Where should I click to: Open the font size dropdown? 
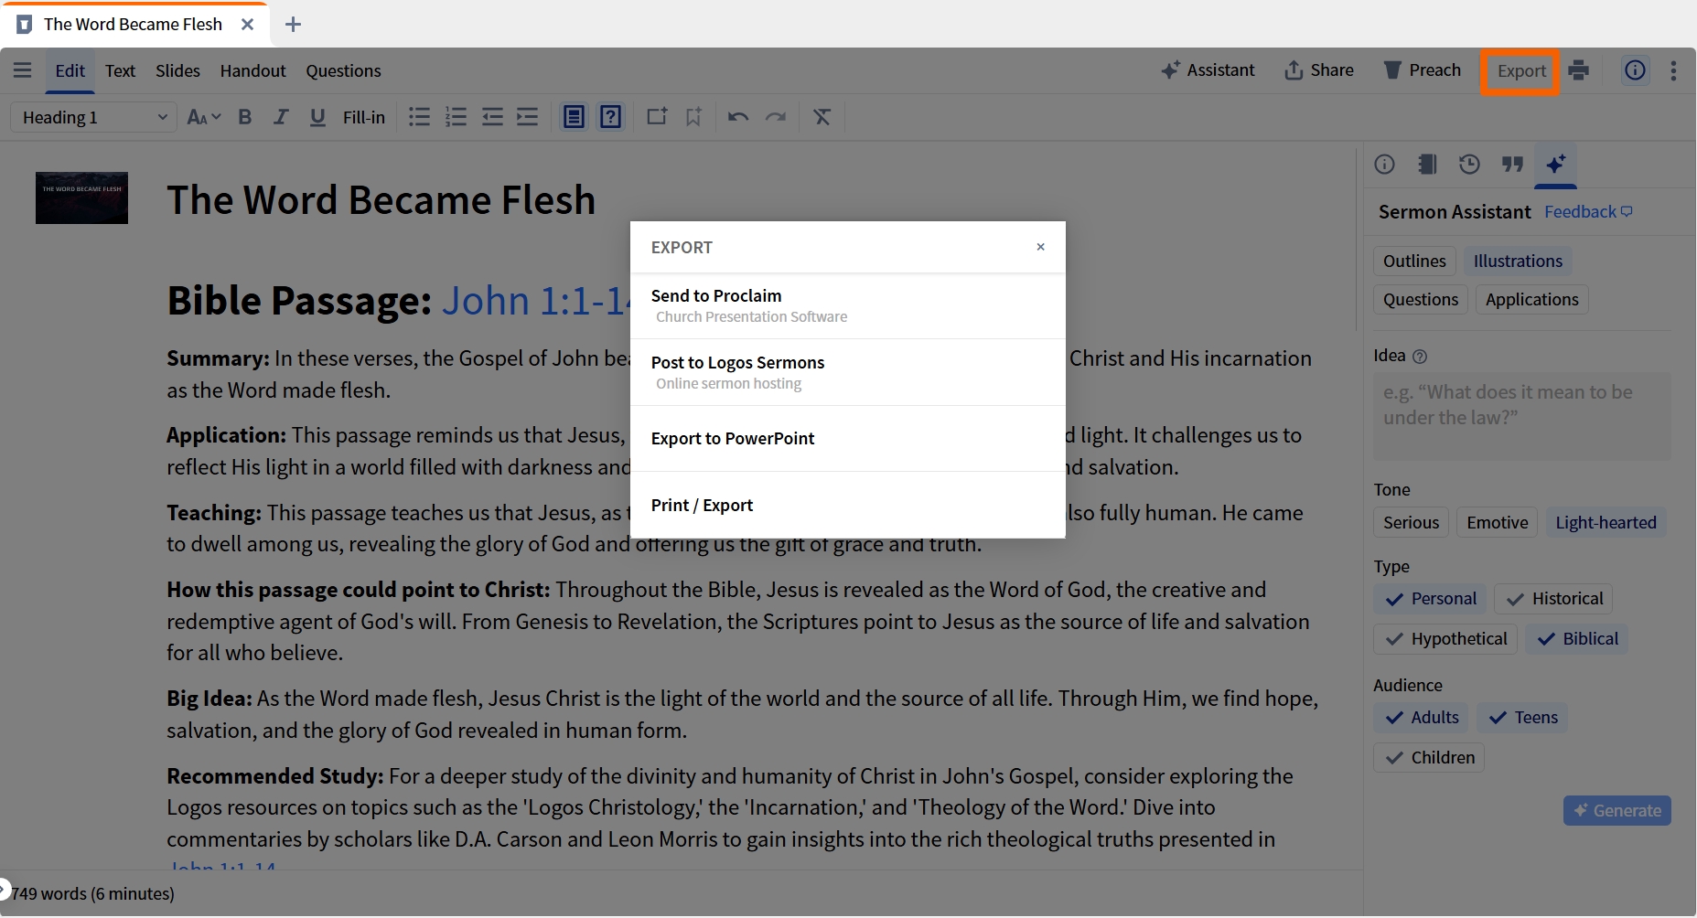tap(203, 117)
